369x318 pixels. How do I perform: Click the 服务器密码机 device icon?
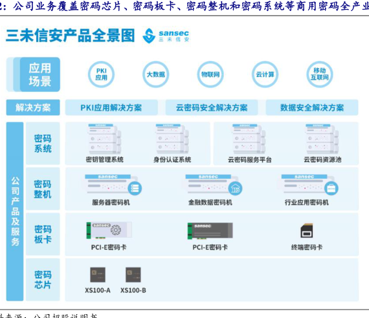[x=113, y=185]
